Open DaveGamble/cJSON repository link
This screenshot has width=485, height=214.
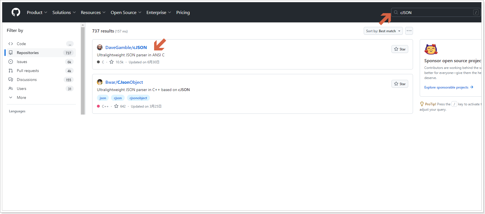point(126,47)
